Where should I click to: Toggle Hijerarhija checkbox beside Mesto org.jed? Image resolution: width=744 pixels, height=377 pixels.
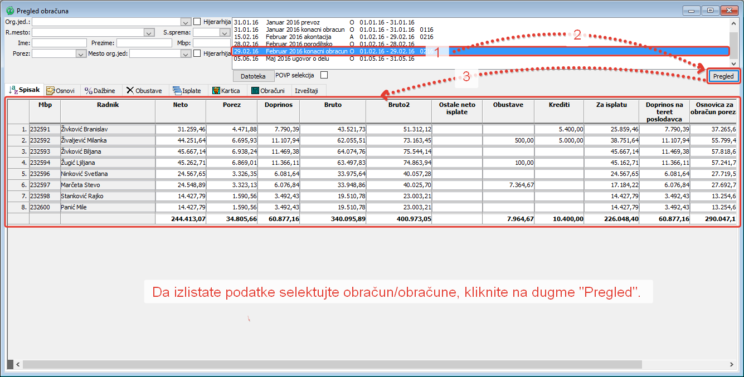197,53
